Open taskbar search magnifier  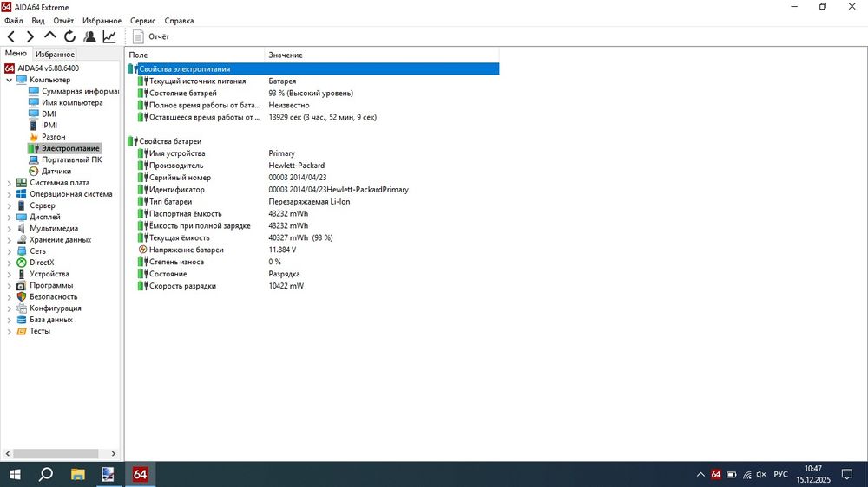click(x=46, y=474)
